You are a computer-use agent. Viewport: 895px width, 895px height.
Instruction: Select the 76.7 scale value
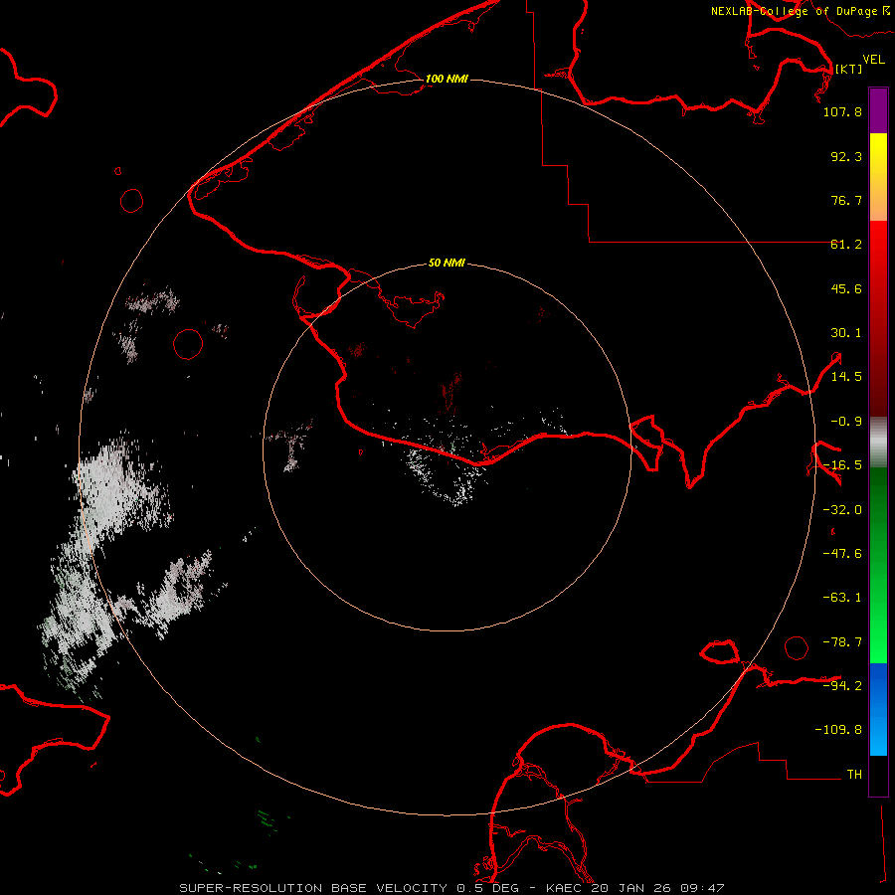(x=846, y=200)
